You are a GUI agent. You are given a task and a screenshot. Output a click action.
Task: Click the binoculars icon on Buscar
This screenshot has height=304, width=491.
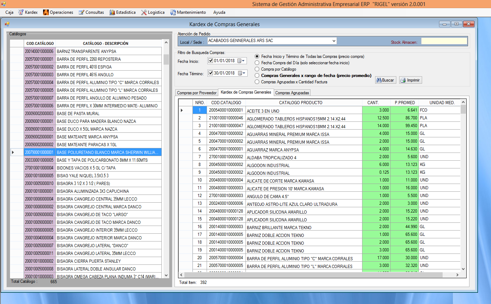(x=379, y=80)
